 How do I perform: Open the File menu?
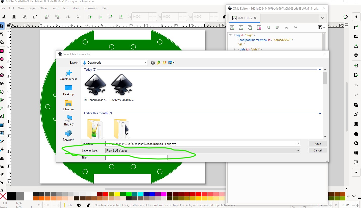tap(3, 8)
